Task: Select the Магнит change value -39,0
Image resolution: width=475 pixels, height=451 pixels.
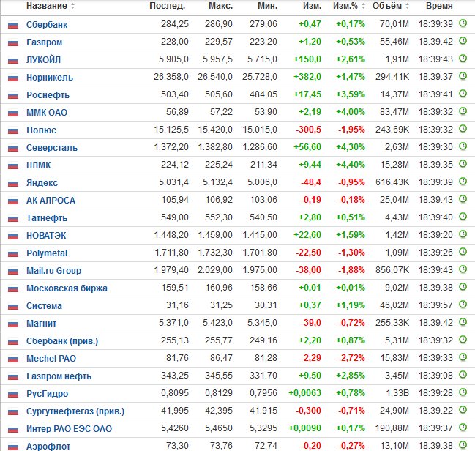Action: click(310, 323)
